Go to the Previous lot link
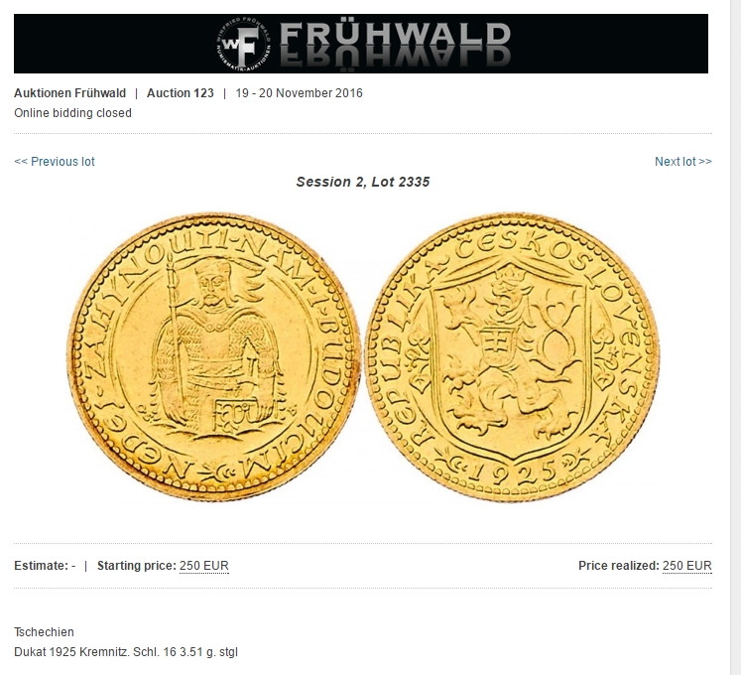The height and width of the screenshot is (675, 741). tap(55, 161)
